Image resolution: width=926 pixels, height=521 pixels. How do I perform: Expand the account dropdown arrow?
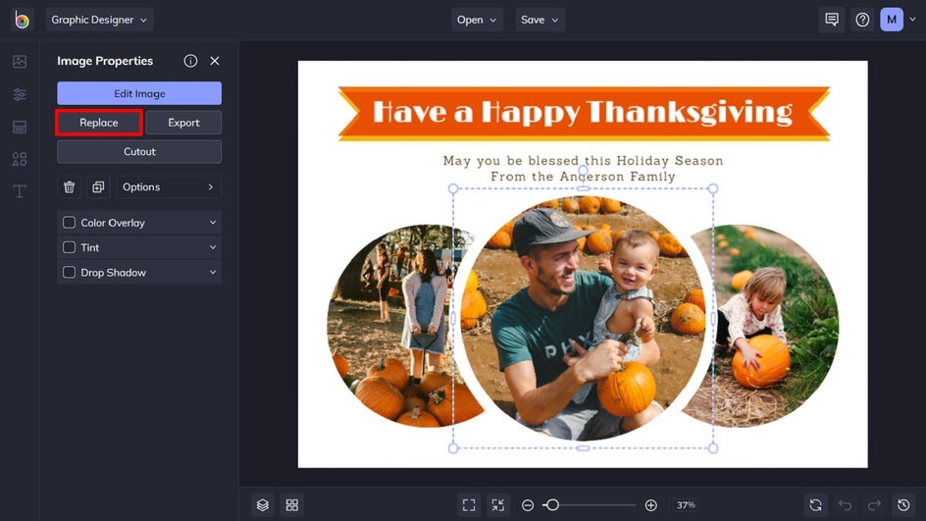click(x=913, y=20)
